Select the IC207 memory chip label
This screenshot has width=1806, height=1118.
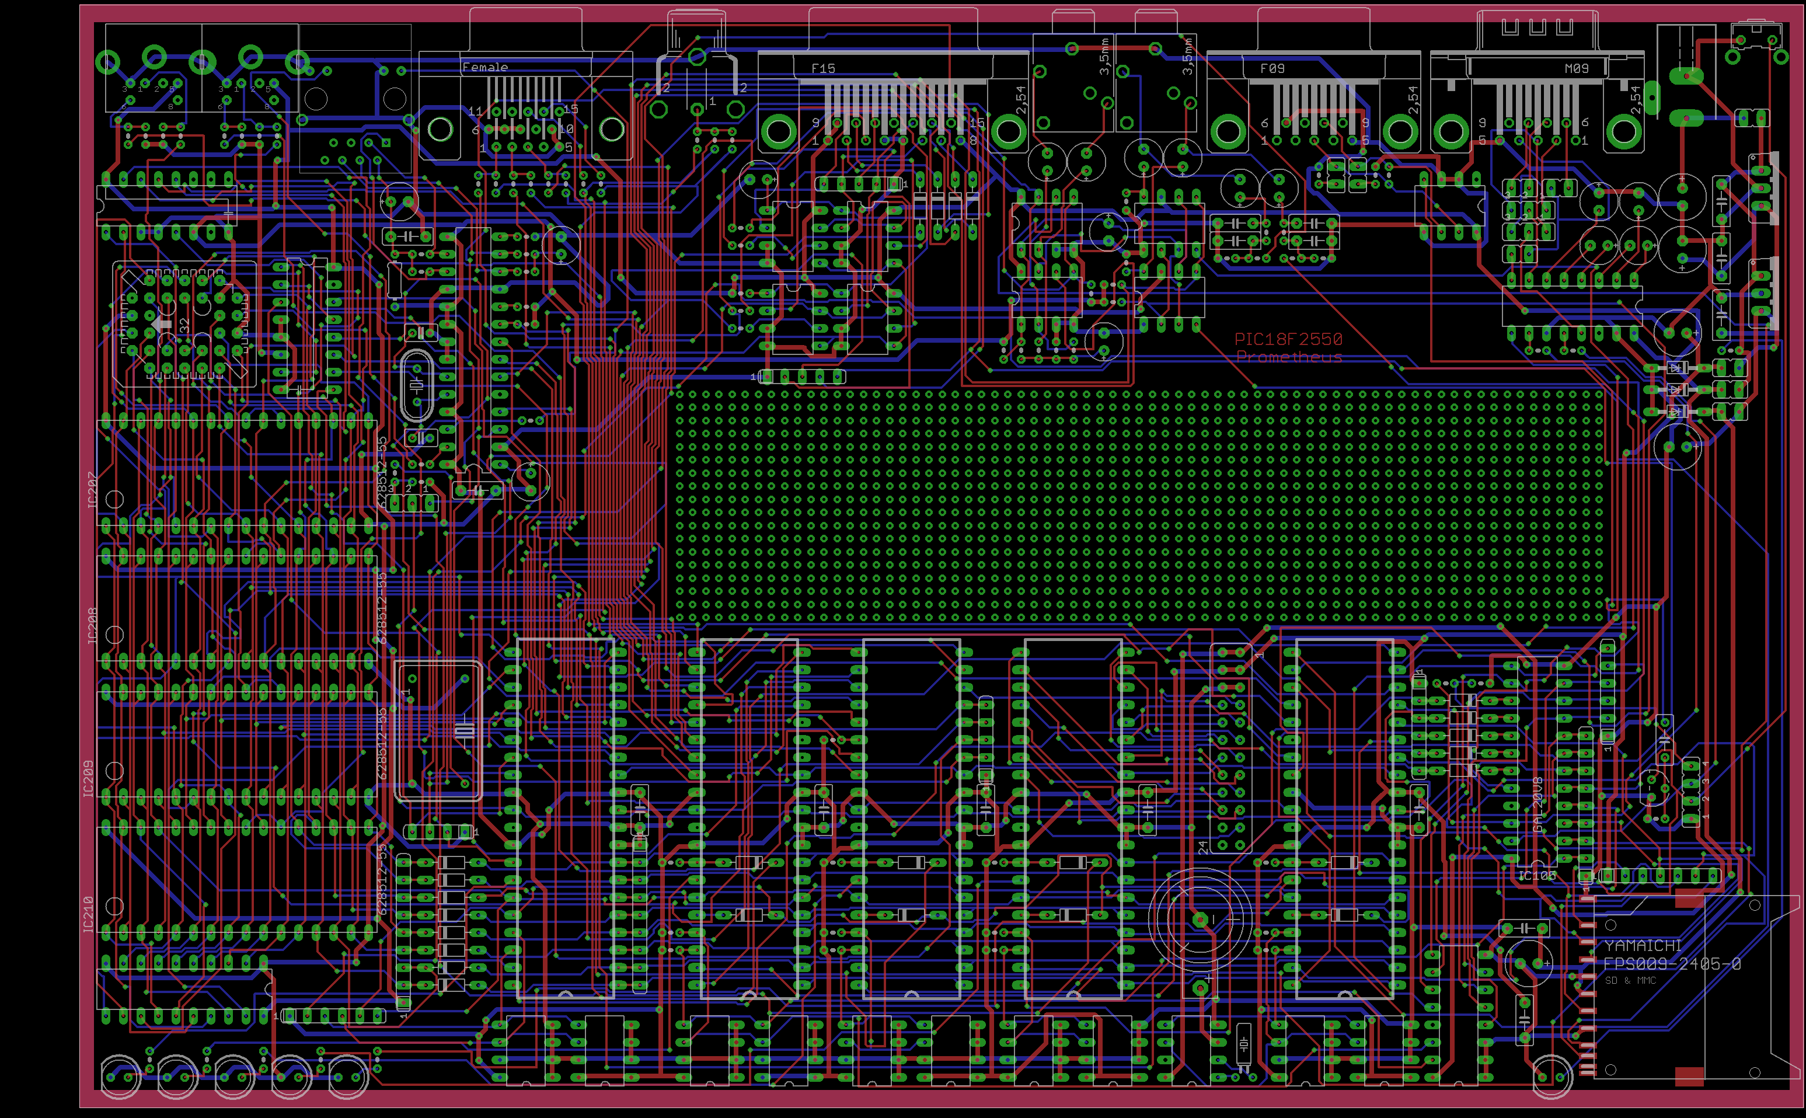(92, 489)
